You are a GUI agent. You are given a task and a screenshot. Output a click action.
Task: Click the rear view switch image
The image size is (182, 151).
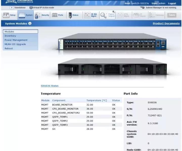112,67
